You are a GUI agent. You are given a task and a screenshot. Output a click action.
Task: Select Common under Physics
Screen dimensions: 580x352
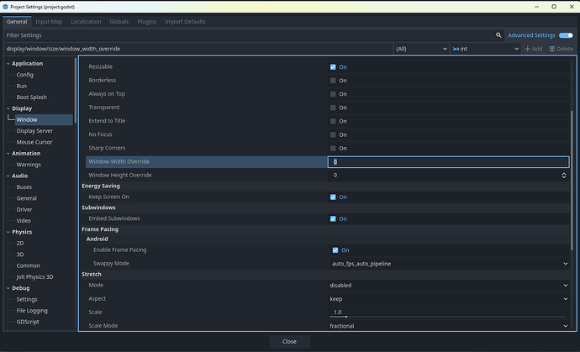[28, 265]
